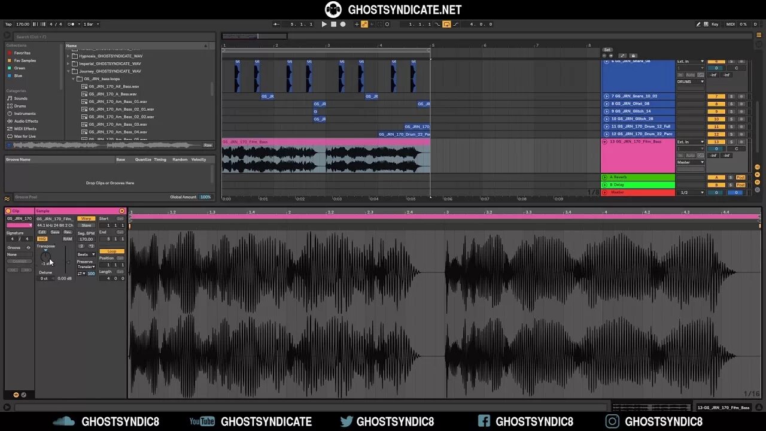Click the sample Edit button
766x431 pixels.
point(42,232)
